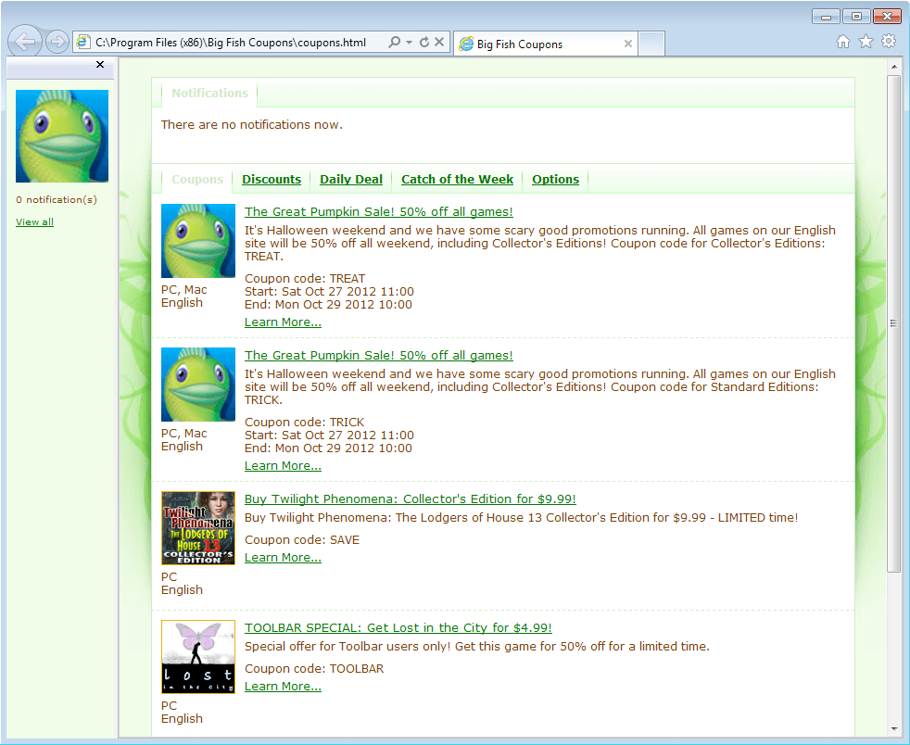The image size is (910, 745).
Task: Open the Options tab
Action: [x=555, y=179]
